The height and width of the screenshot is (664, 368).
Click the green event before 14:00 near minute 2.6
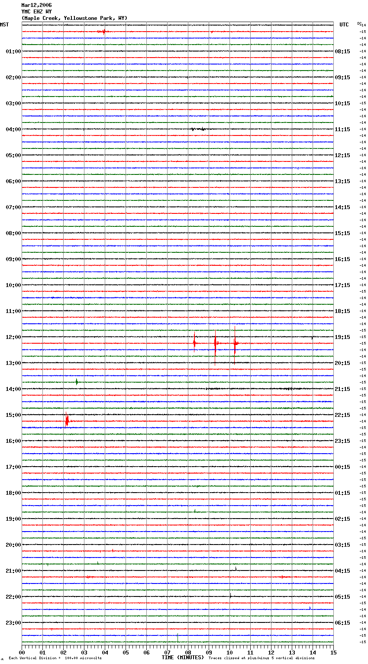tap(77, 382)
